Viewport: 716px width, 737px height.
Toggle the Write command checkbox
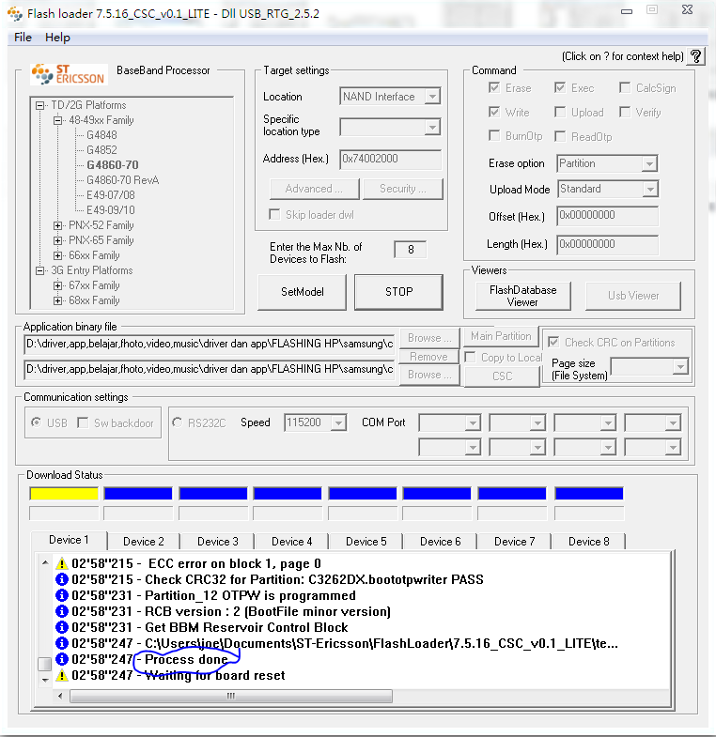click(494, 112)
